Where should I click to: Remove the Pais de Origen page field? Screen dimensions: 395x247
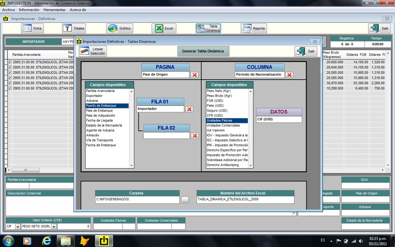point(195,75)
